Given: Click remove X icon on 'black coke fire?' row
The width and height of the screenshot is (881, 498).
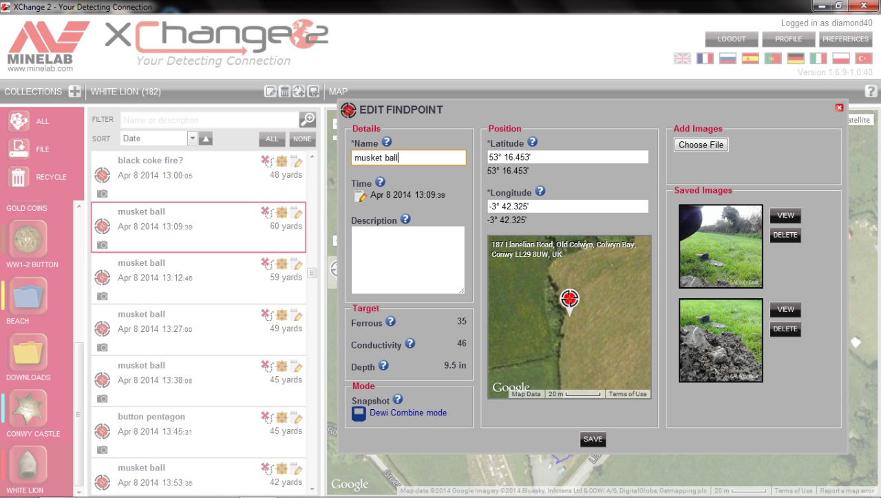Looking at the screenshot, I should coord(267,161).
